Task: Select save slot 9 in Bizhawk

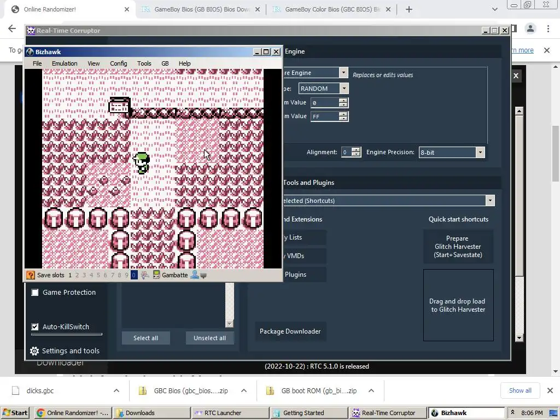Action: [126, 275]
